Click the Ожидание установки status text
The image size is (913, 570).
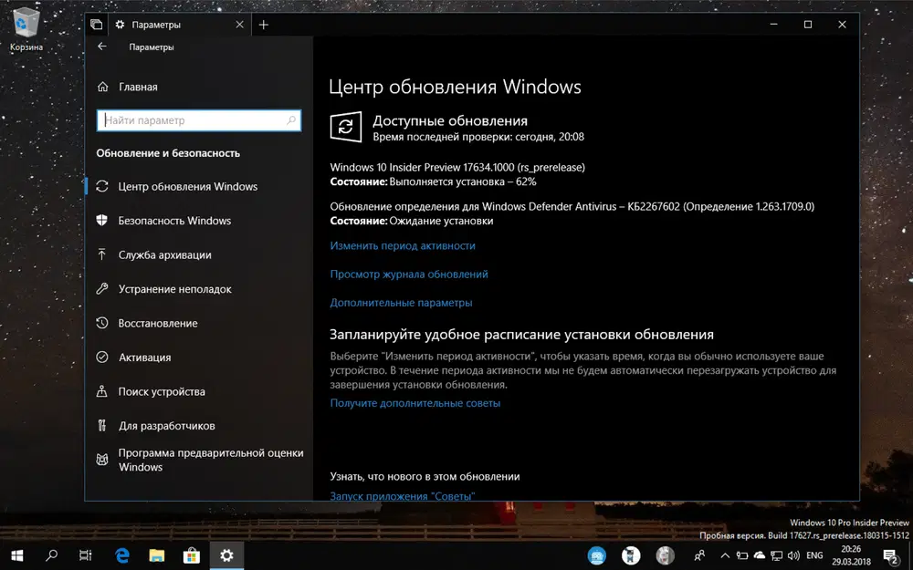pyautogui.click(x=441, y=221)
